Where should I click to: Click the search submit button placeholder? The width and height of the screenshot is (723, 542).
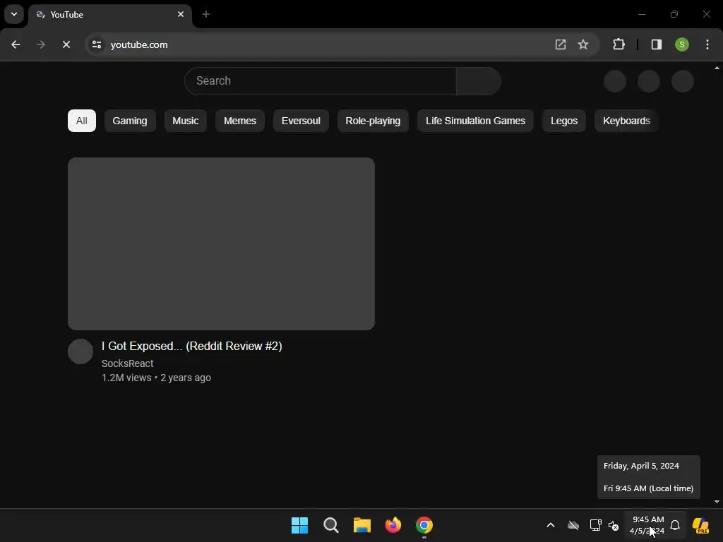coord(478,81)
